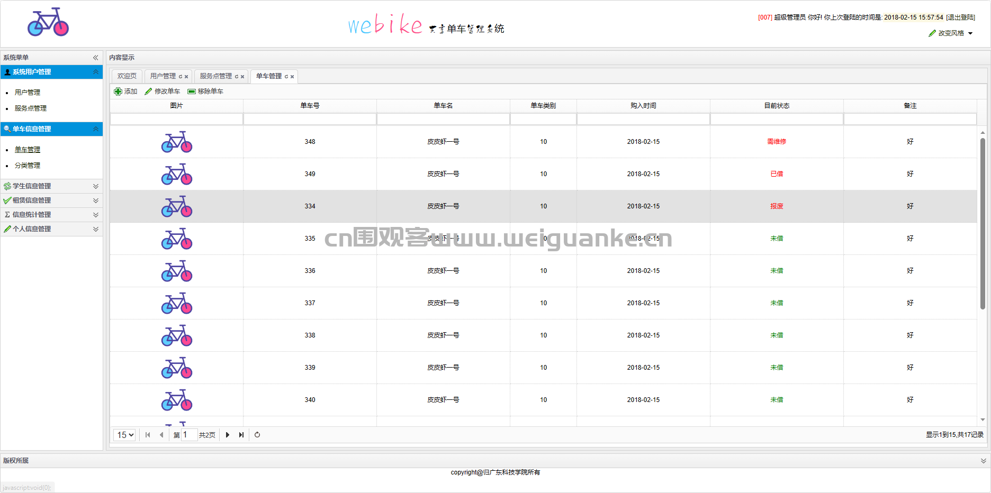Viewport: 991px width, 493px height.
Task: Click the edit bike (修改单车) pencil icon
Action: click(148, 92)
